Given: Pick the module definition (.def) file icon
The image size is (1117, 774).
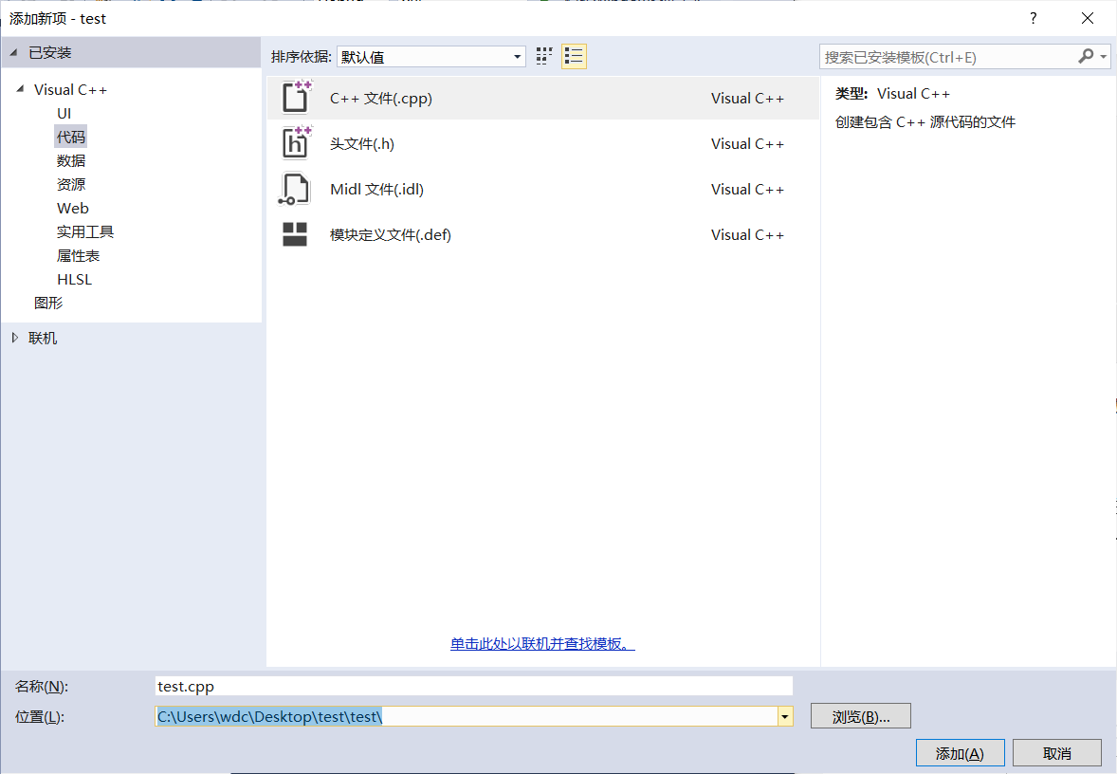Looking at the screenshot, I should pos(294,234).
